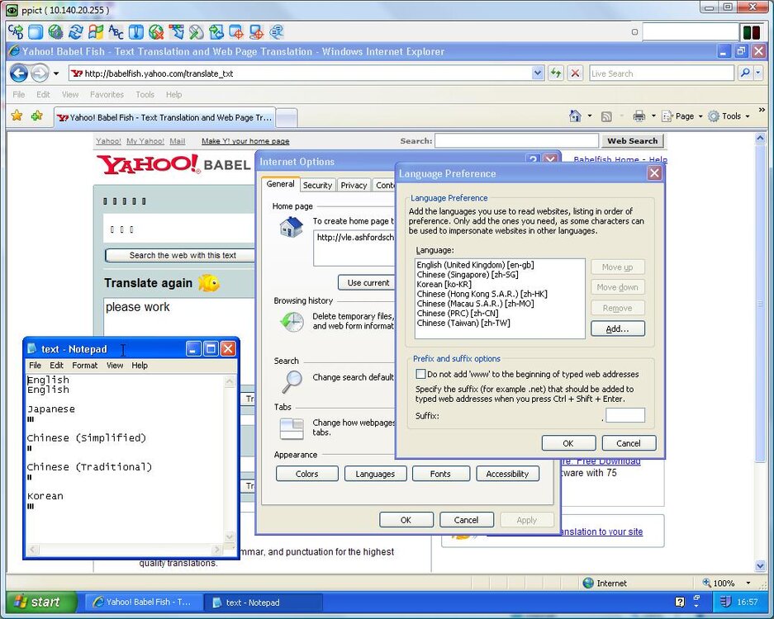This screenshot has height=619, width=774.
Task: Switch to Security tab in Internet Options
Action: (x=317, y=186)
